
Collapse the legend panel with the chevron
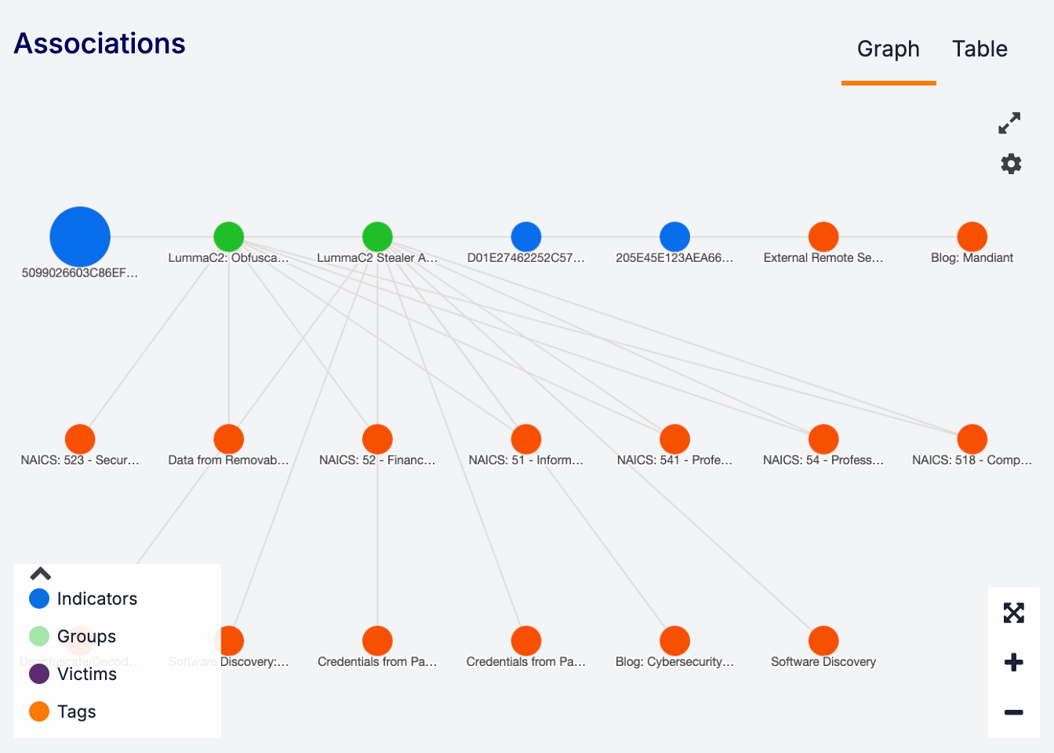click(39, 573)
